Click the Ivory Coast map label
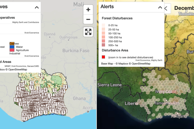194x129 pixels. coord(166,91)
